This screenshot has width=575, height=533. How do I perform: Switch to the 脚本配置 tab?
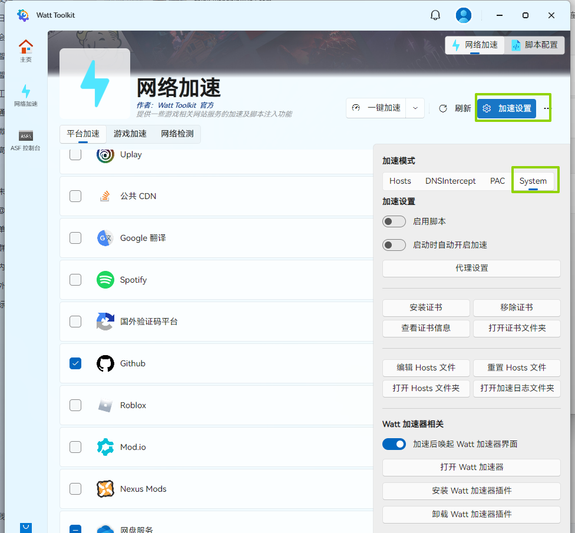coord(534,45)
